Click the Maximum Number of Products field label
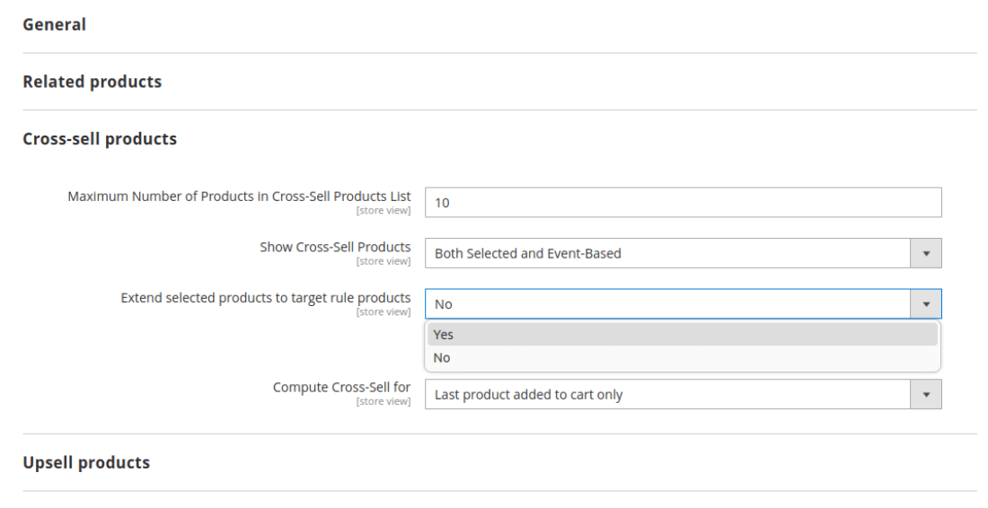The height and width of the screenshot is (508, 988). click(239, 197)
